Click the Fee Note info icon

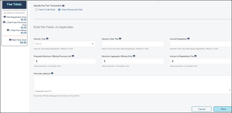coord(52,73)
